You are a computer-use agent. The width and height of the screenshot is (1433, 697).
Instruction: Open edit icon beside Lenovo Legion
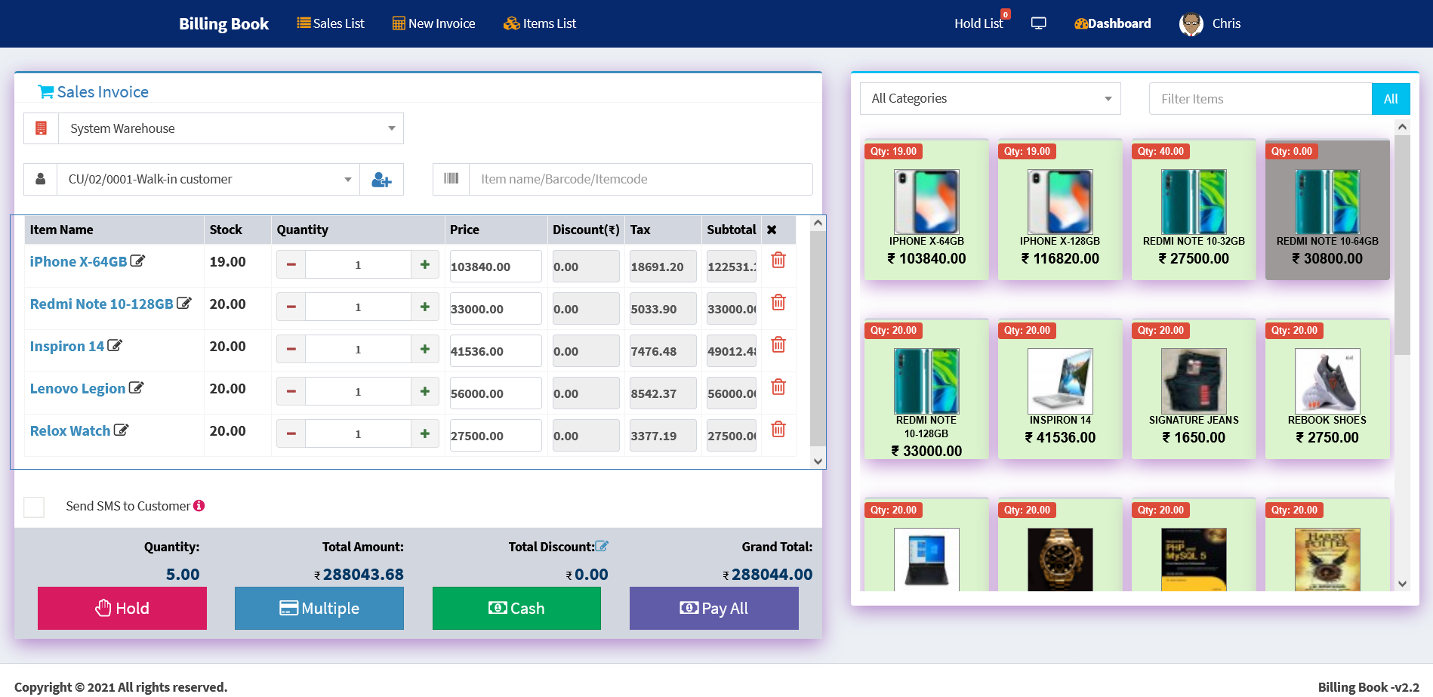(136, 388)
